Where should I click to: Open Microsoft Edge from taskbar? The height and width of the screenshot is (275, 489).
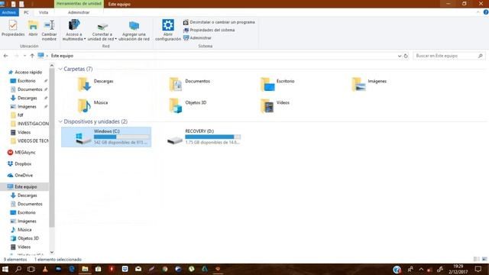coord(71,269)
